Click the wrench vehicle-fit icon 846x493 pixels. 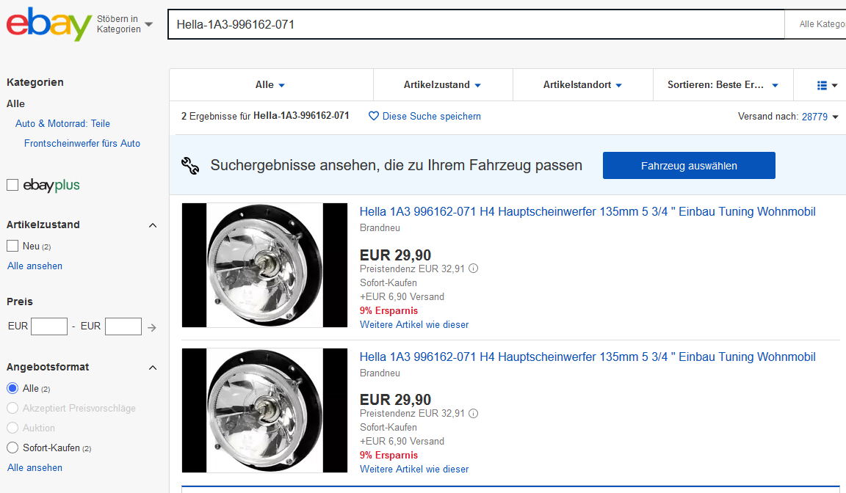(190, 166)
